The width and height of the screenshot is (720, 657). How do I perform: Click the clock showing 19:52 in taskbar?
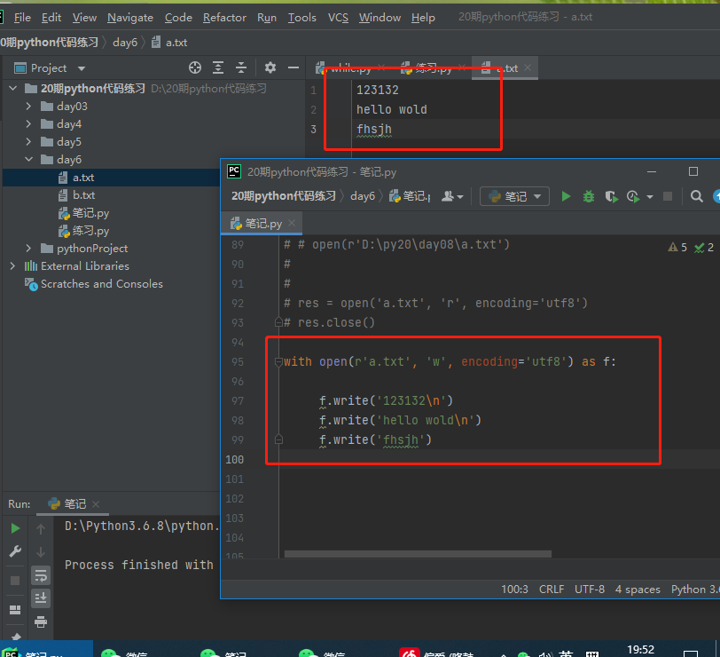[640, 649]
